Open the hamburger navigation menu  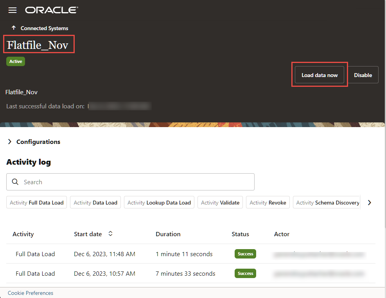pos(12,10)
